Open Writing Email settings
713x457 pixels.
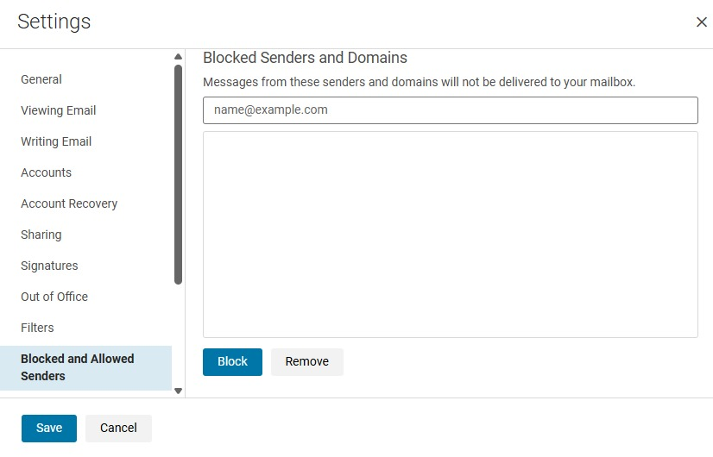click(56, 141)
